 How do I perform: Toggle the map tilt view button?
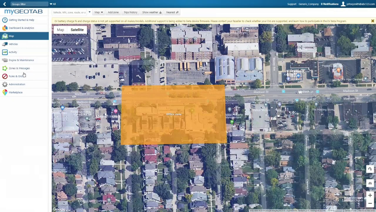pyautogui.click(x=370, y=183)
